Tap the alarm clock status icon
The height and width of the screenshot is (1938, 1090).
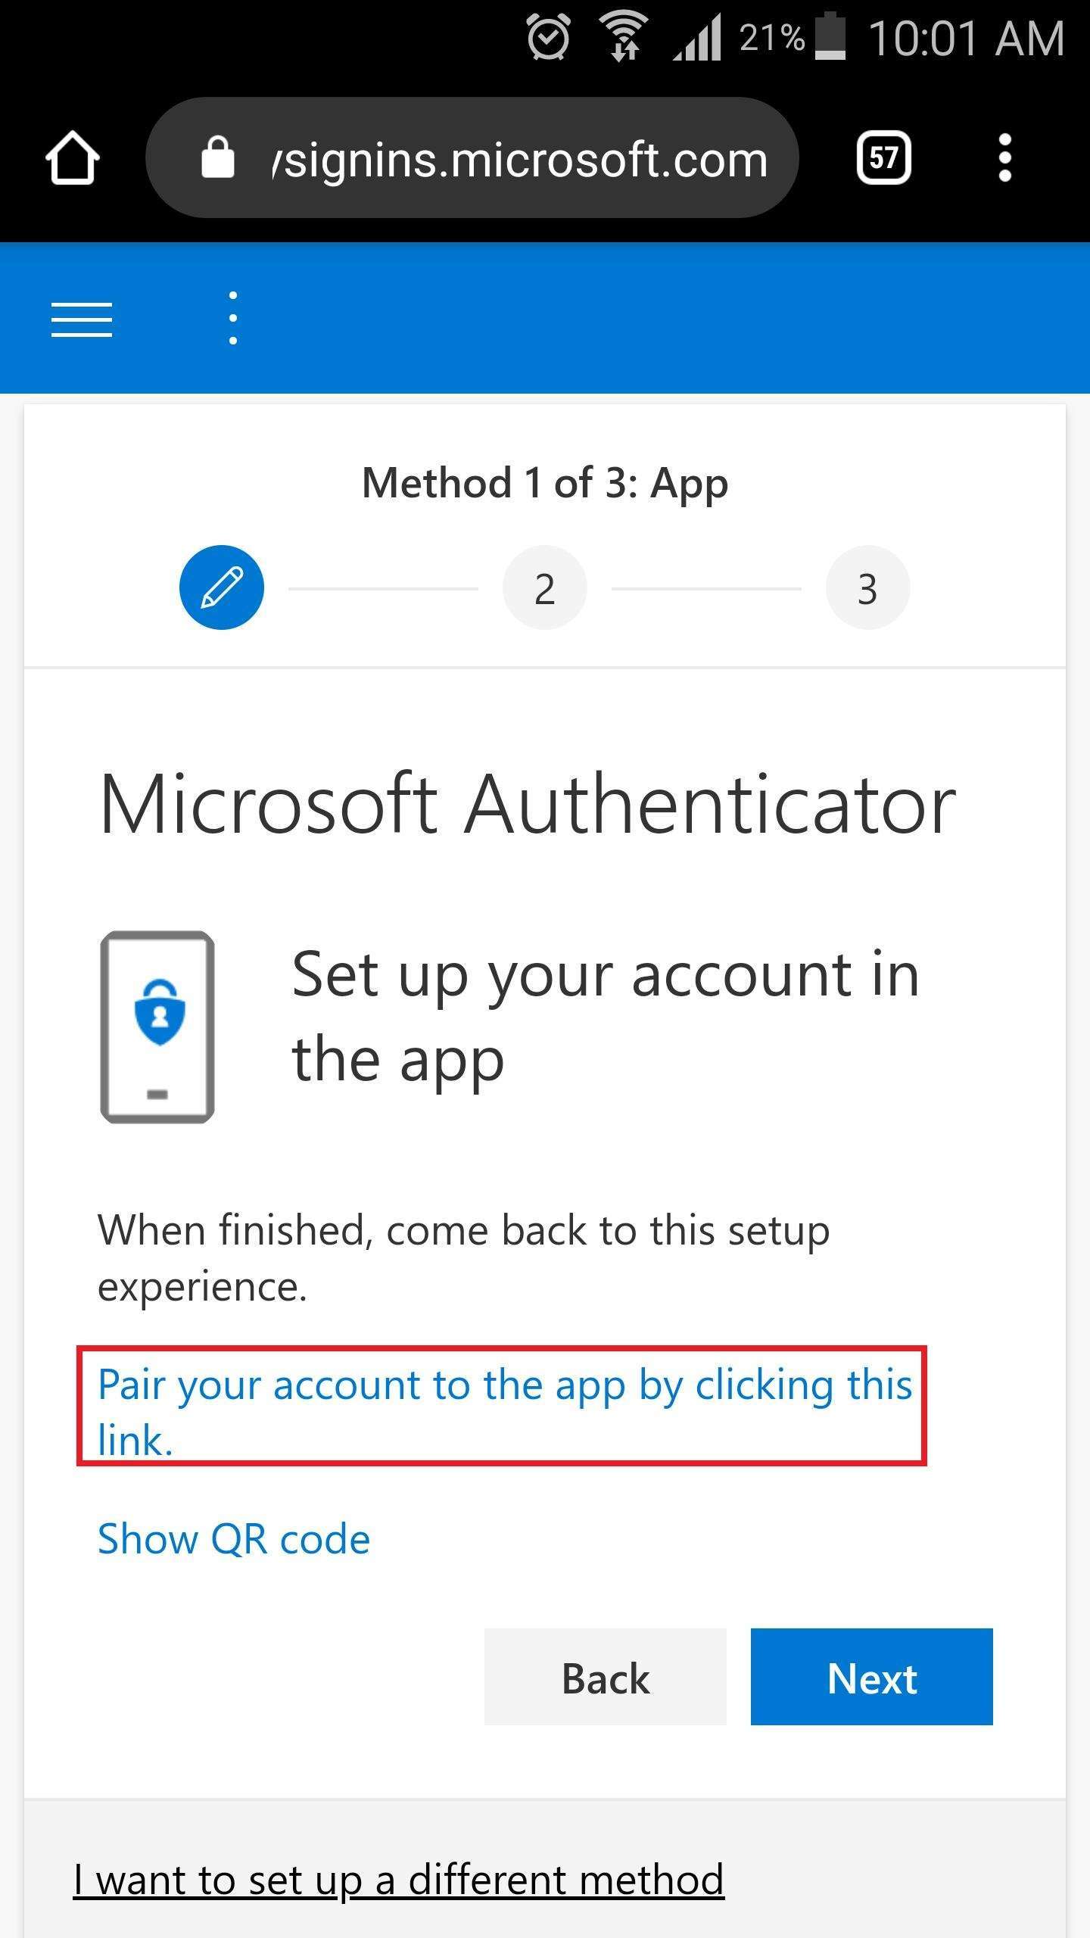click(x=549, y=37)
